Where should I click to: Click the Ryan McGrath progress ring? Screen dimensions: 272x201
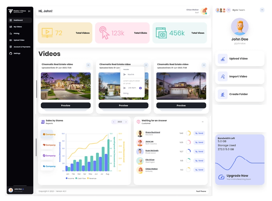point(188,151)
